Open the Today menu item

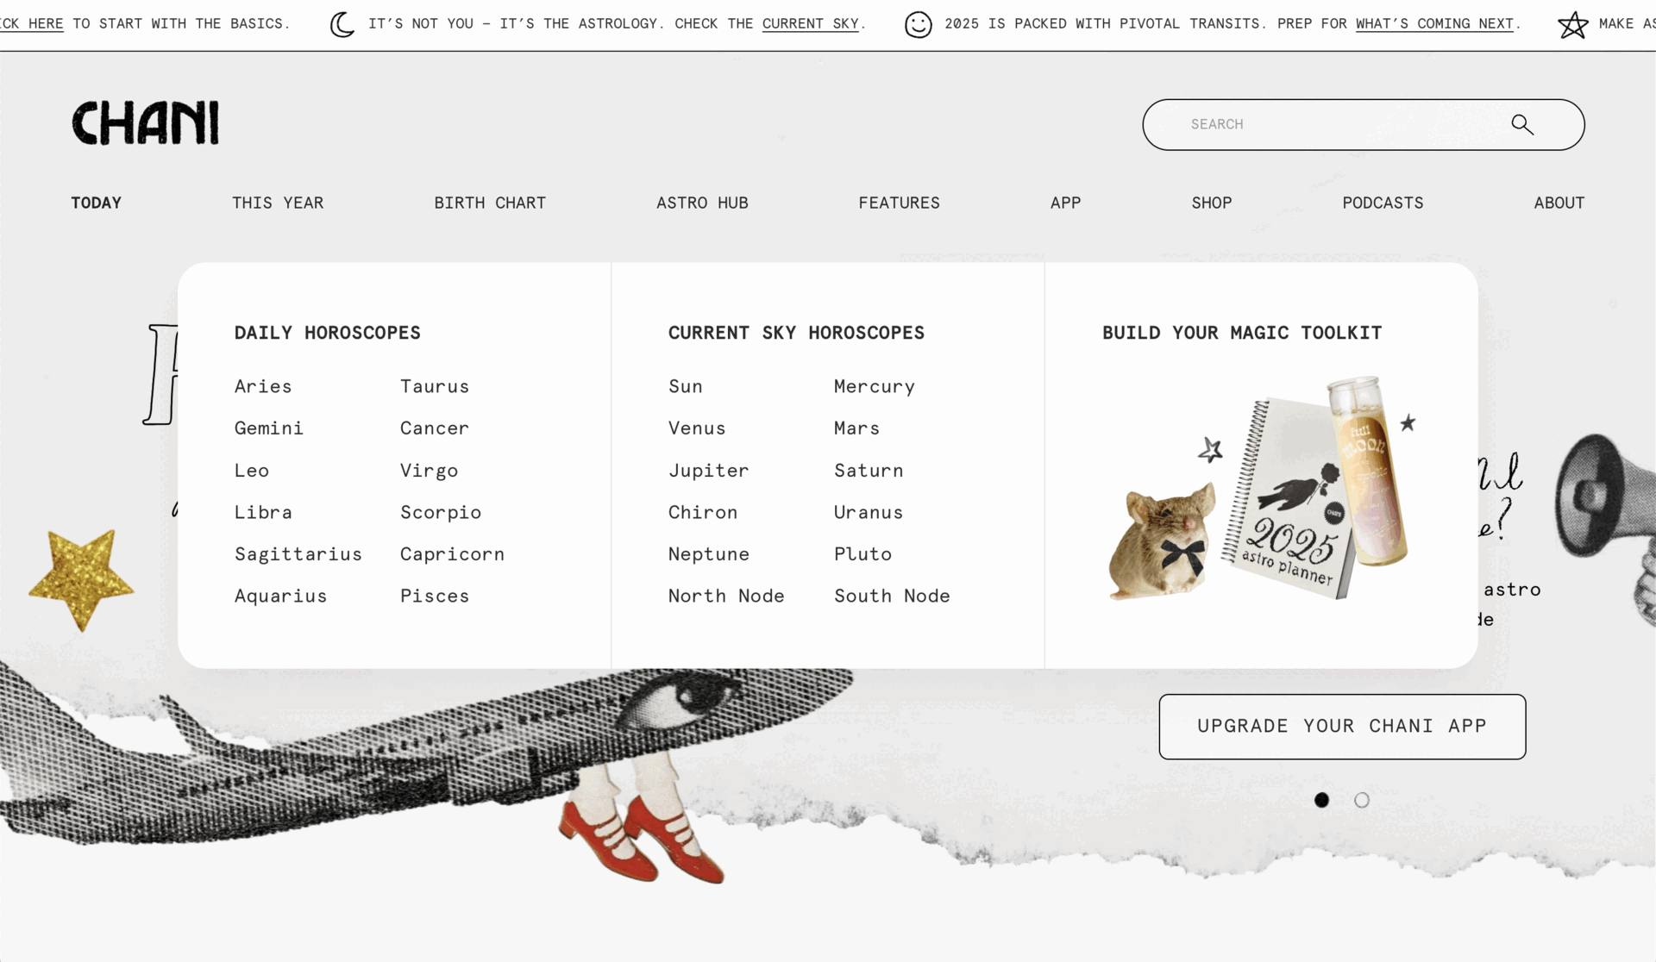[x=96, y=203]
